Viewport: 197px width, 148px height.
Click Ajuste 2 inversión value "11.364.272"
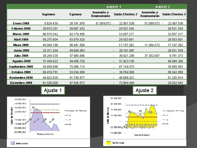(152, 45)
